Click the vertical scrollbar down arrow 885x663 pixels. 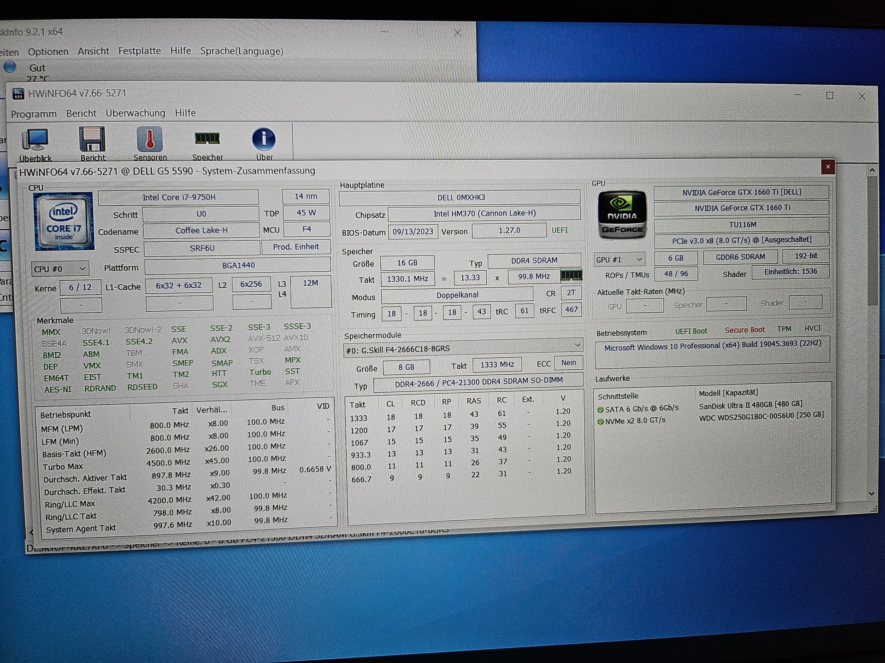pyautogui.click(x=871, y=494)
